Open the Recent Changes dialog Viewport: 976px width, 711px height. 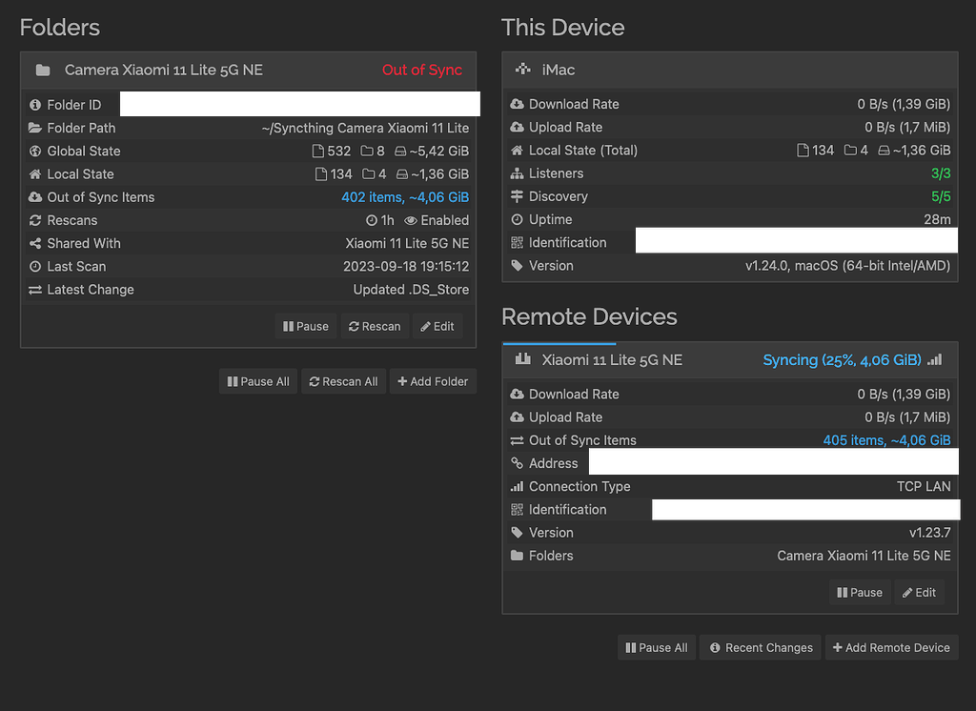pos(760,647)
